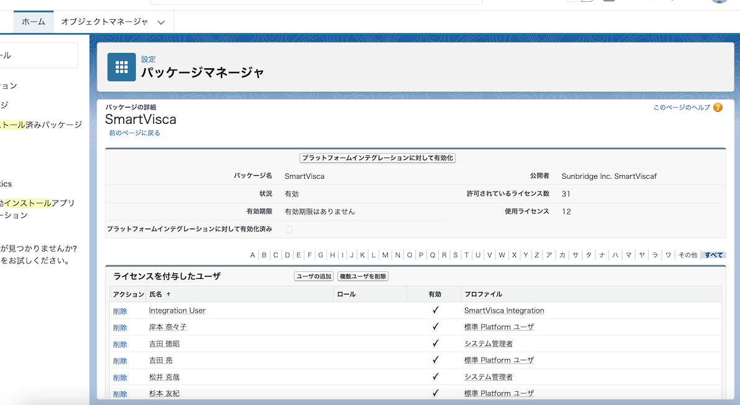Click the user avatar in the top right corner
740x405 pixels.
click(x=719, y=3)
